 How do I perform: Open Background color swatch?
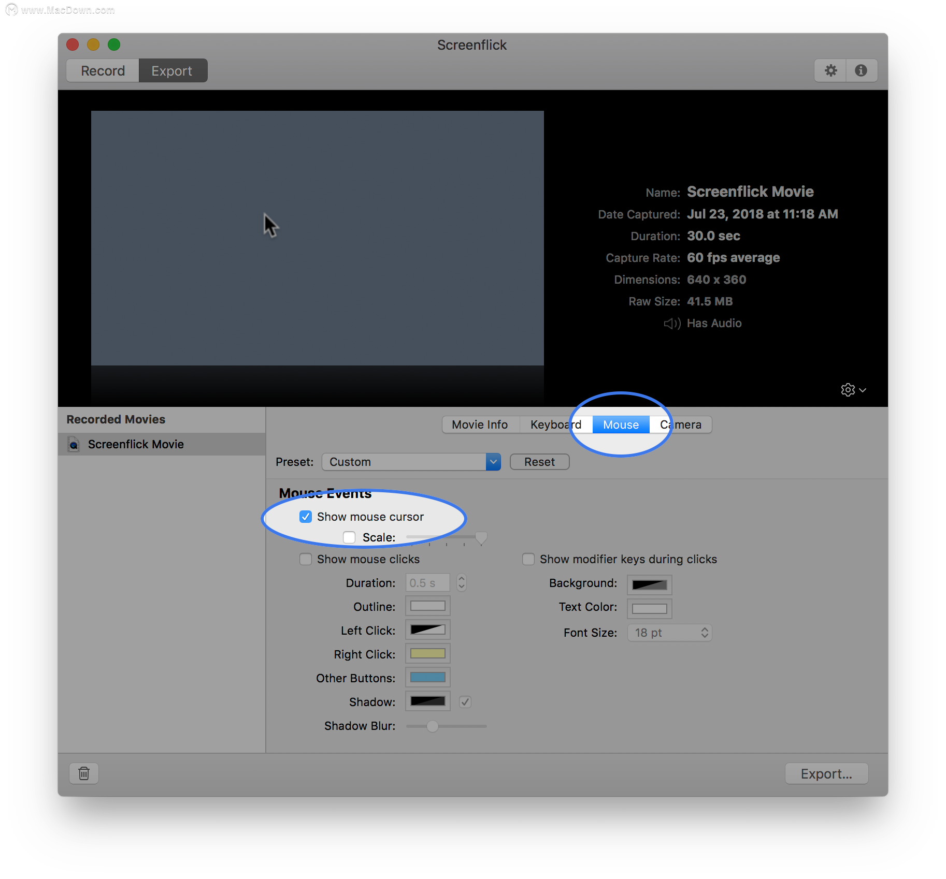650,585
